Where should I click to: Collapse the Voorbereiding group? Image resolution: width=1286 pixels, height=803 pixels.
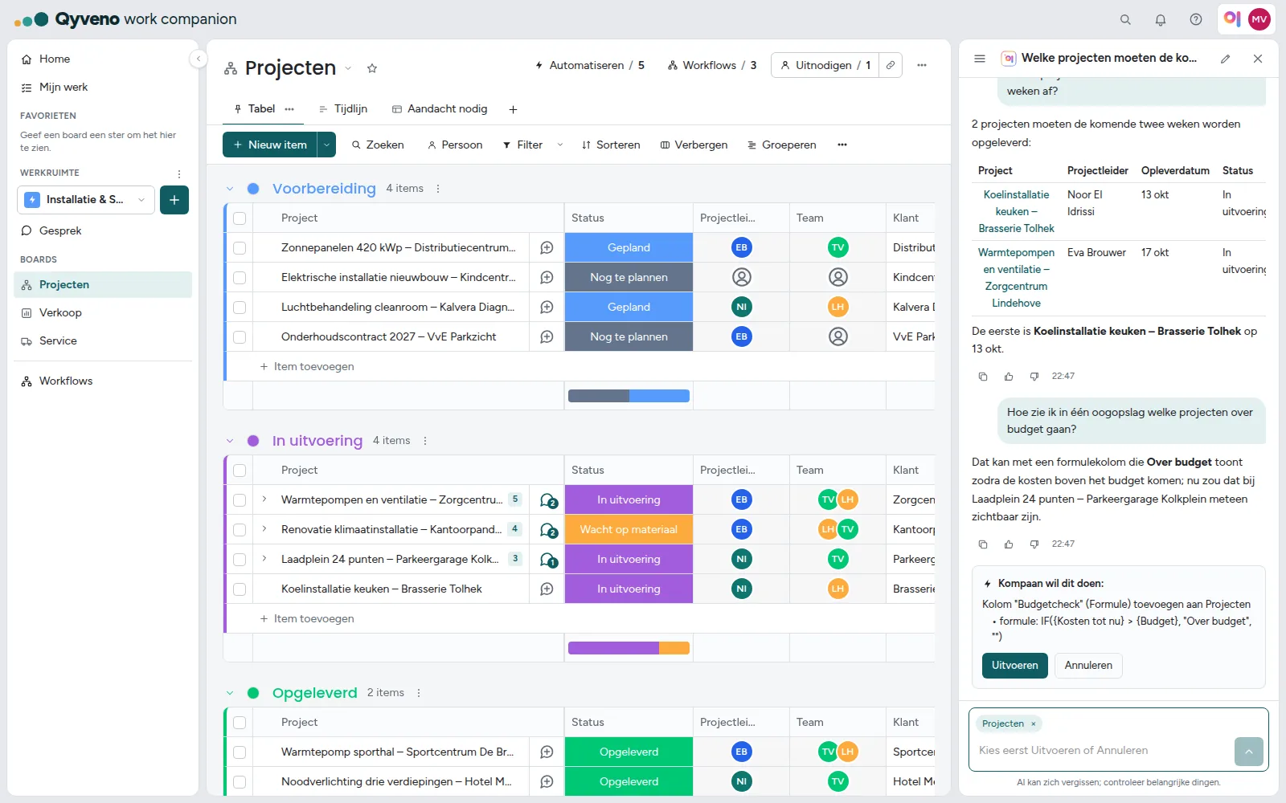[230, 189]
